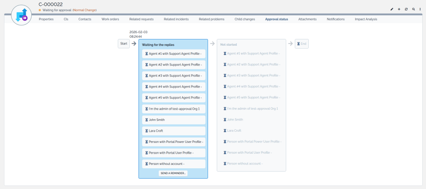Screen dimensions: 426x189
Task: Click the Change ticket class icon
Action: point(21,16)
